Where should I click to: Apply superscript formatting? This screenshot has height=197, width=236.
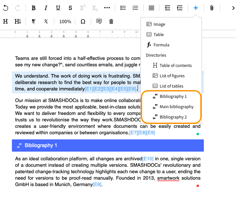click(83, 7)
